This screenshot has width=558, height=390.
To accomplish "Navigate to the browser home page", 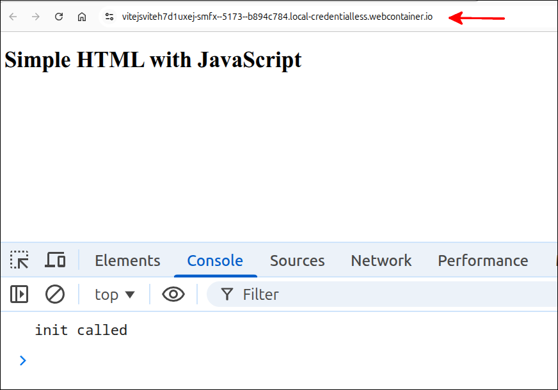I will pyautogui.click(x=82, y=17).
